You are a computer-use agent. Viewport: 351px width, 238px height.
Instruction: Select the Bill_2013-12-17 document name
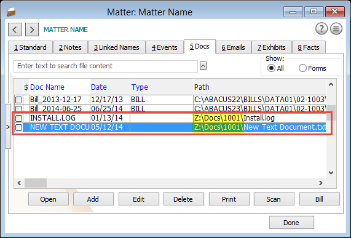click(x=56, y=100)
